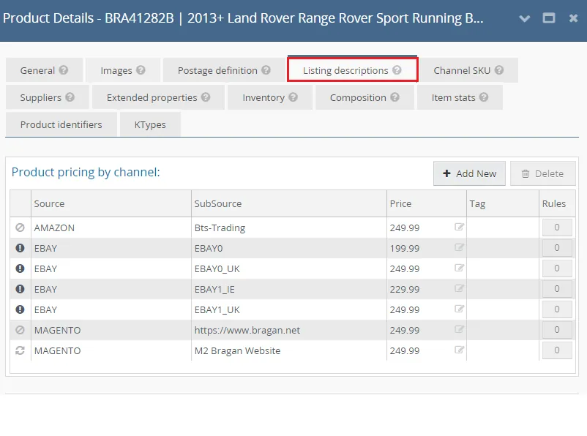Open the Extended properties tab

pyautogui.click(x=158, y=97)
